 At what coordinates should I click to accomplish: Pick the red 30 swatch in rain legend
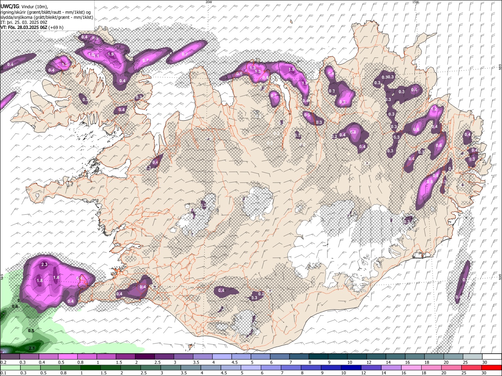pyautogui.click(x=491, y=368)
